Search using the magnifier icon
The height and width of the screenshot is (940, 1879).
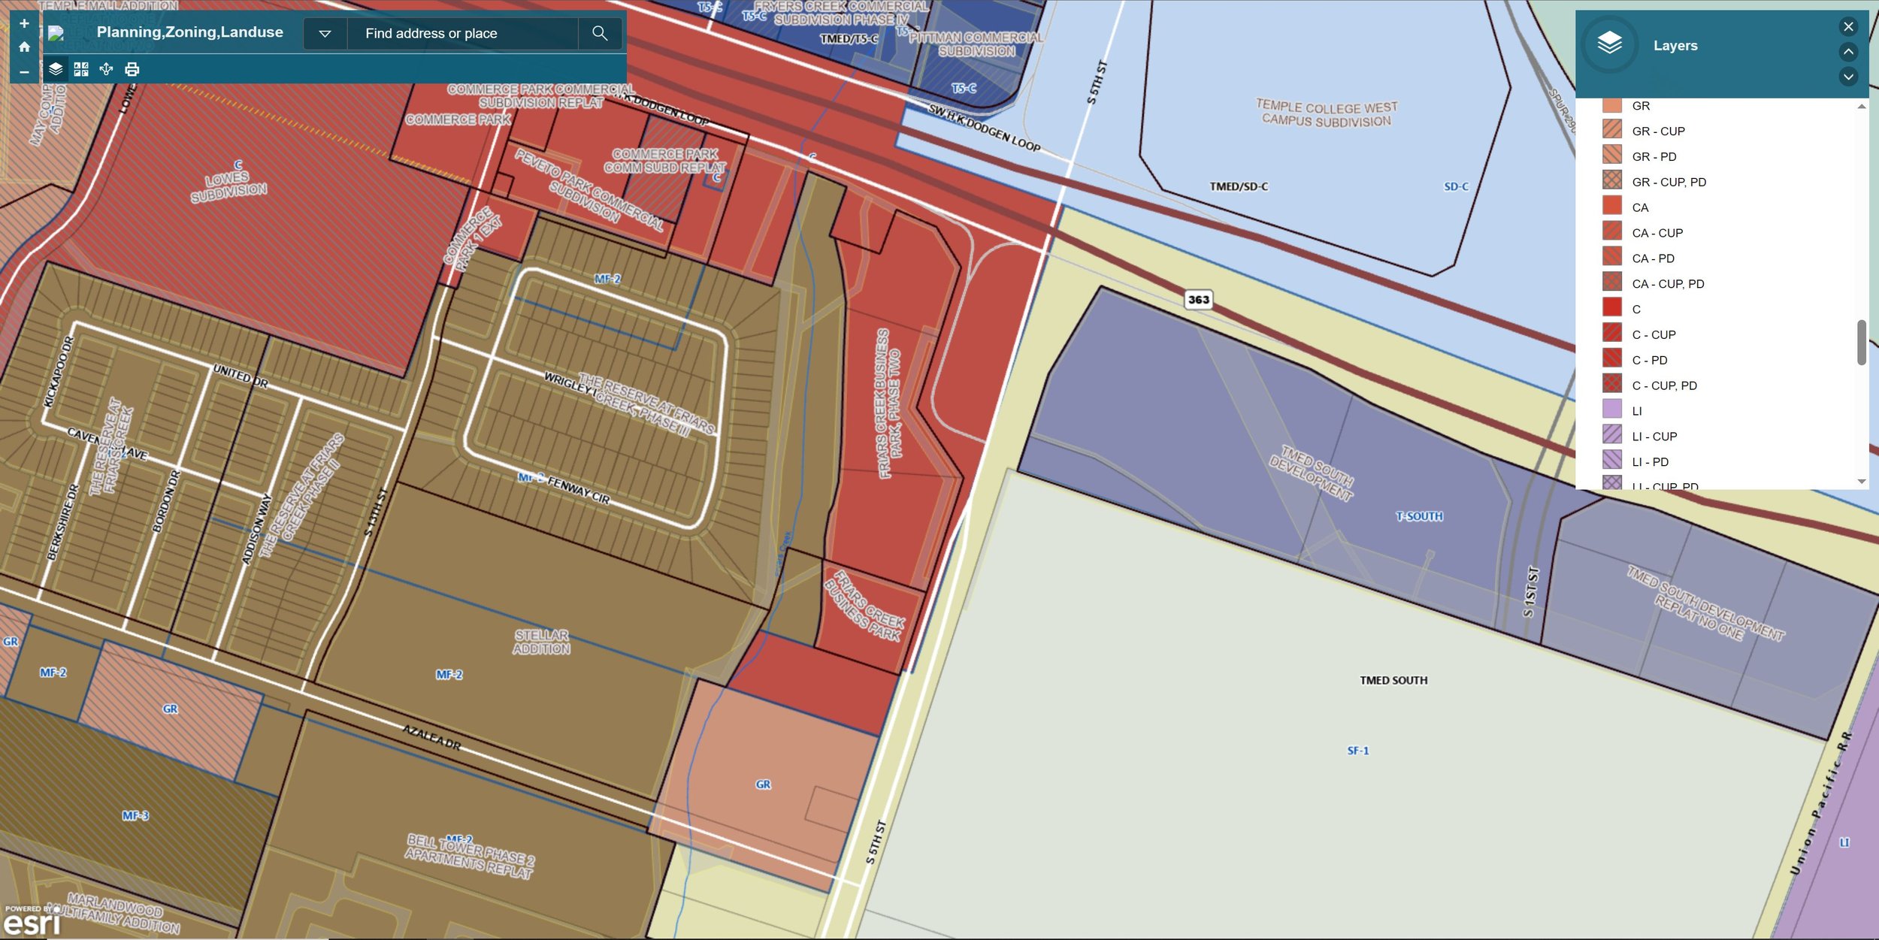(x=600, y=33)
